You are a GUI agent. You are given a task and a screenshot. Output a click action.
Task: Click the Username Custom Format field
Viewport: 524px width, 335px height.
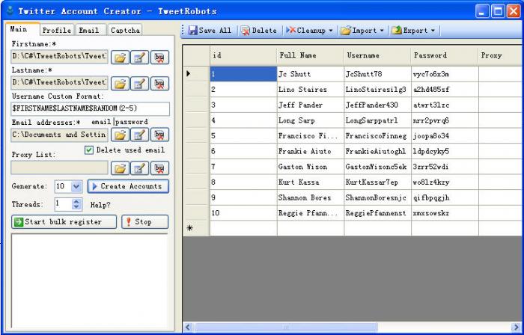coord(91,108)
